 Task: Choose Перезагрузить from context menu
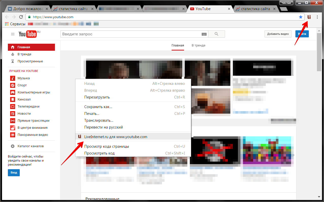pyautogui.click(x=133, y=97)
